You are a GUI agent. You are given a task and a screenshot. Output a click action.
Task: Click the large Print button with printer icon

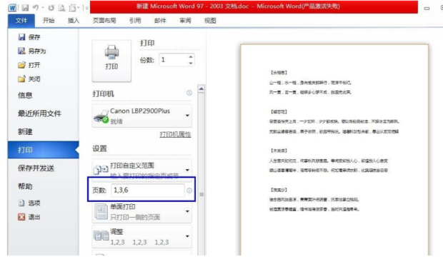pos(111,61)
